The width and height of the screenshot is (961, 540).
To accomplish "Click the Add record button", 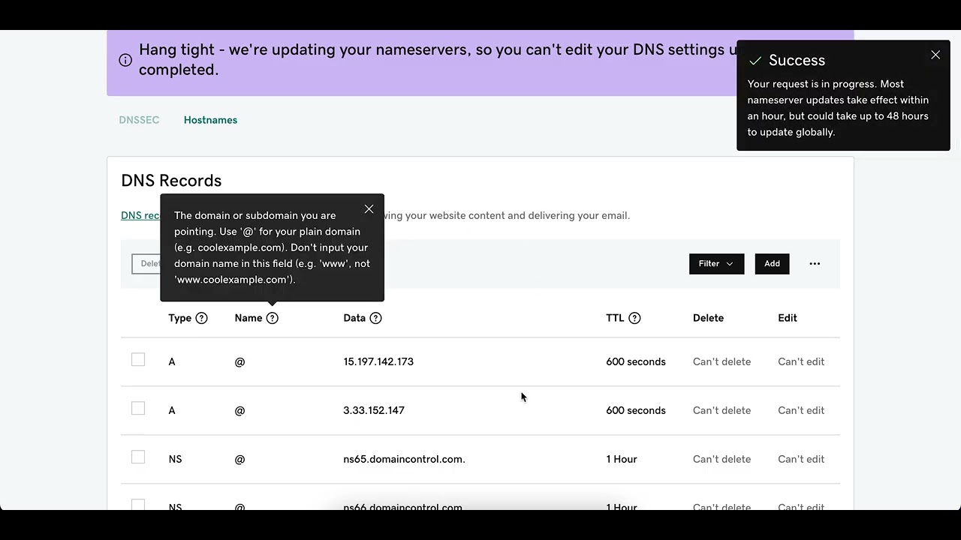I will (772, 263).
